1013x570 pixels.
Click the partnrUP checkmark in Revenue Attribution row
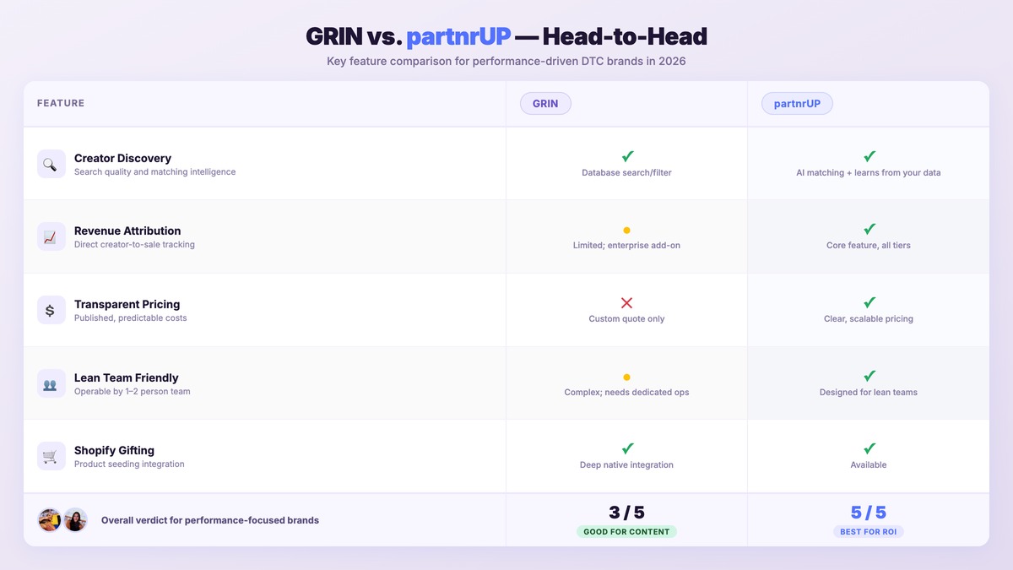pos(869,229)
